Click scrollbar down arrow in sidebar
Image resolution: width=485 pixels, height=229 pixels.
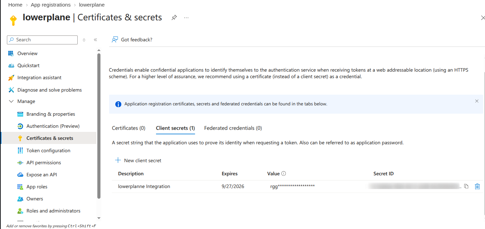pos(99,218)
